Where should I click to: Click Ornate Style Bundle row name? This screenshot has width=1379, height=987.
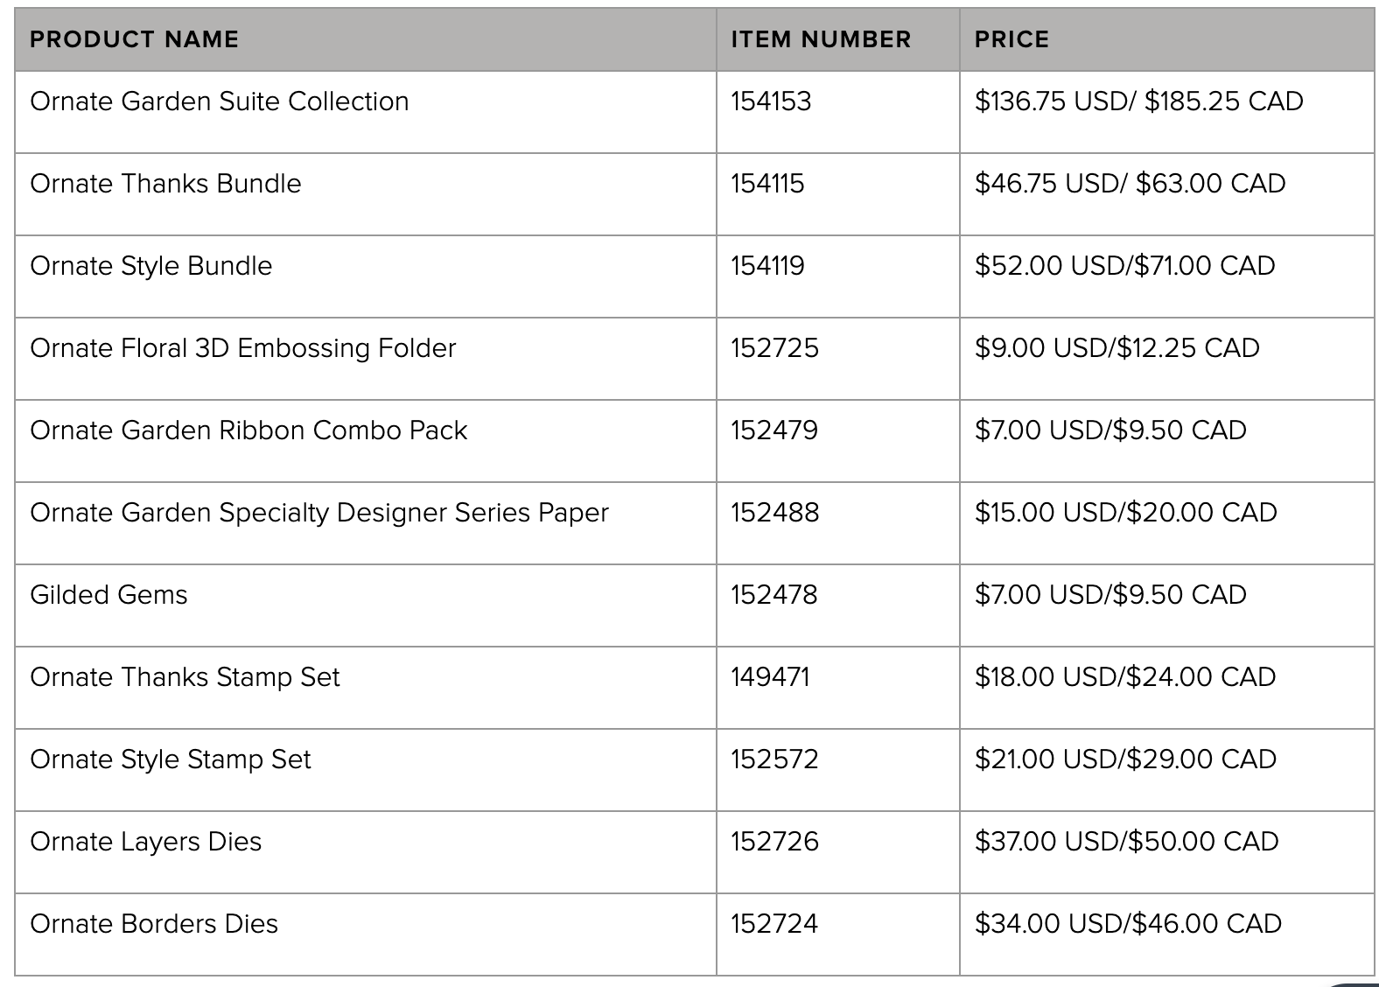tap(151, 266)
